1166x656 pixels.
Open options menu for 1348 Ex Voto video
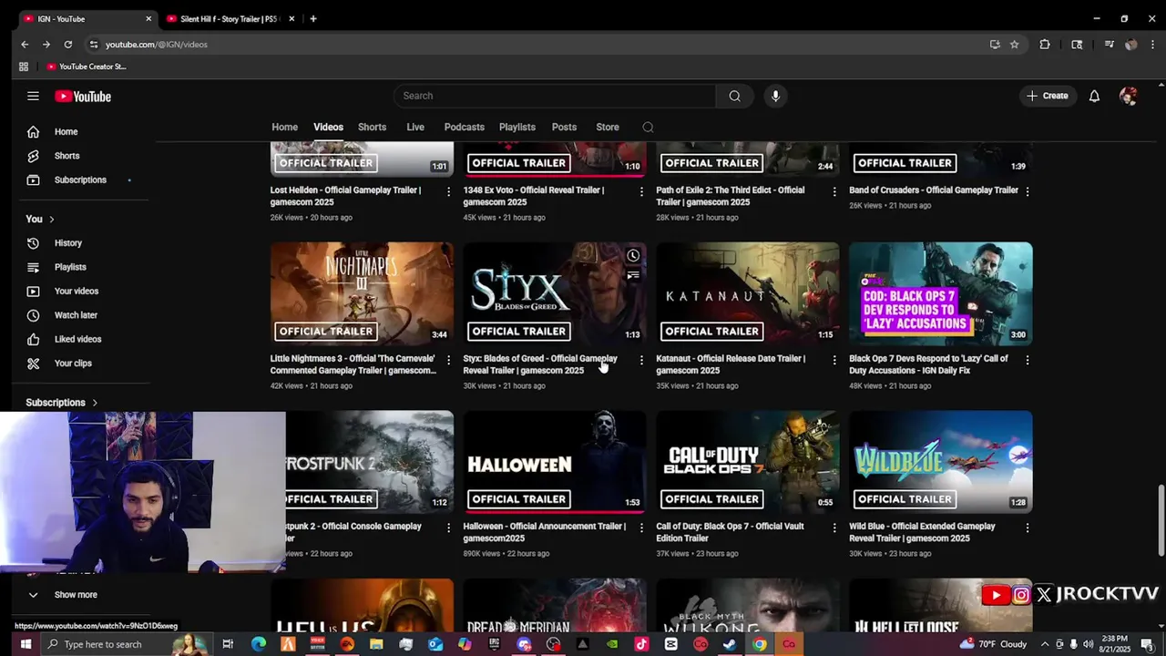pyautogui.click(x=641, y=191)
